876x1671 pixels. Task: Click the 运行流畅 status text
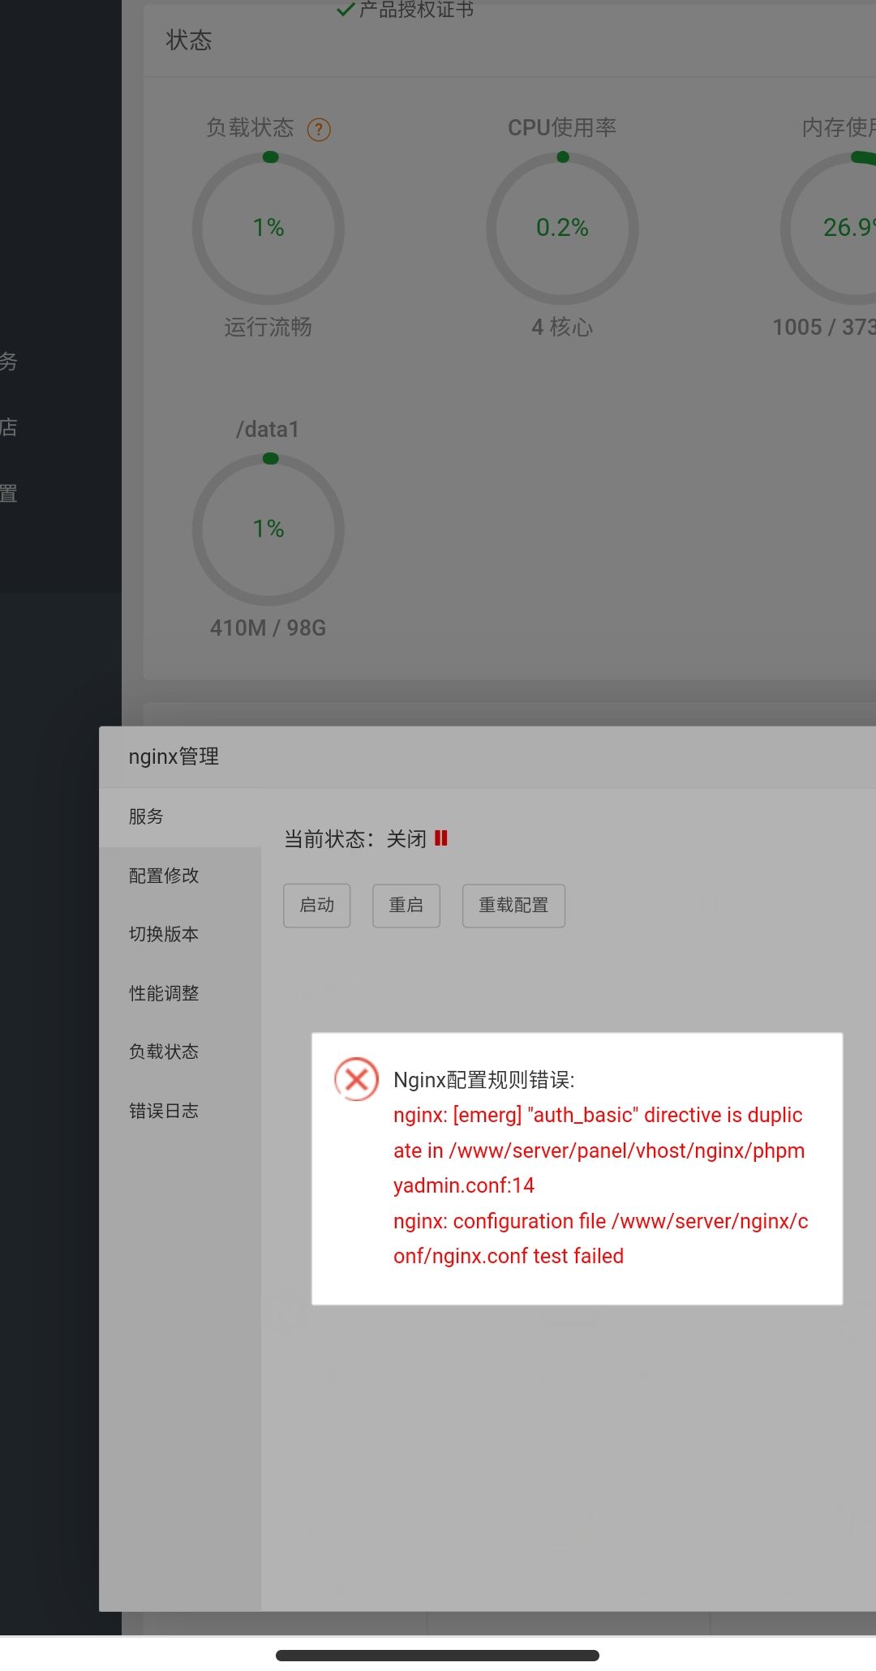[x=268, y=328]
